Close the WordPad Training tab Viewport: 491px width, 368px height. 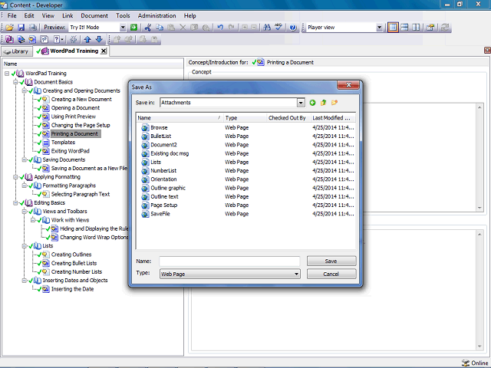[104, 51]
